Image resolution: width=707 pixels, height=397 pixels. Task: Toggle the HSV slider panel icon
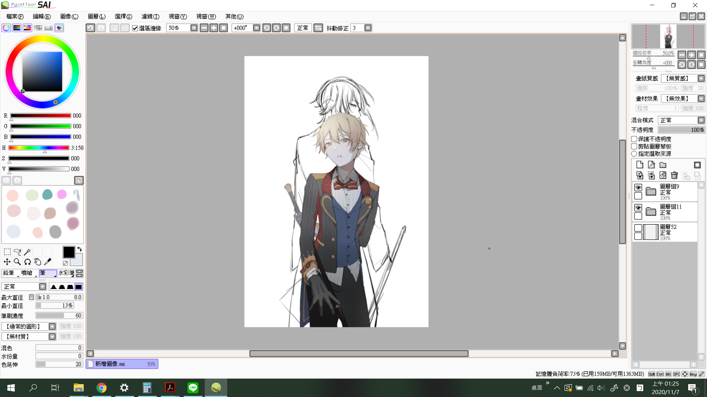coord(27,28)
